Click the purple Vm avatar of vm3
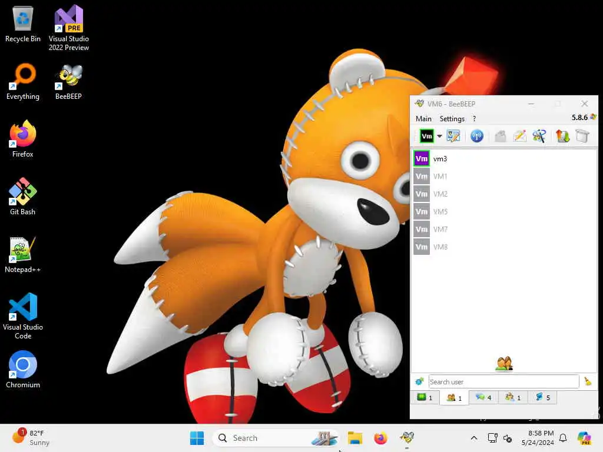 point(422,159)
